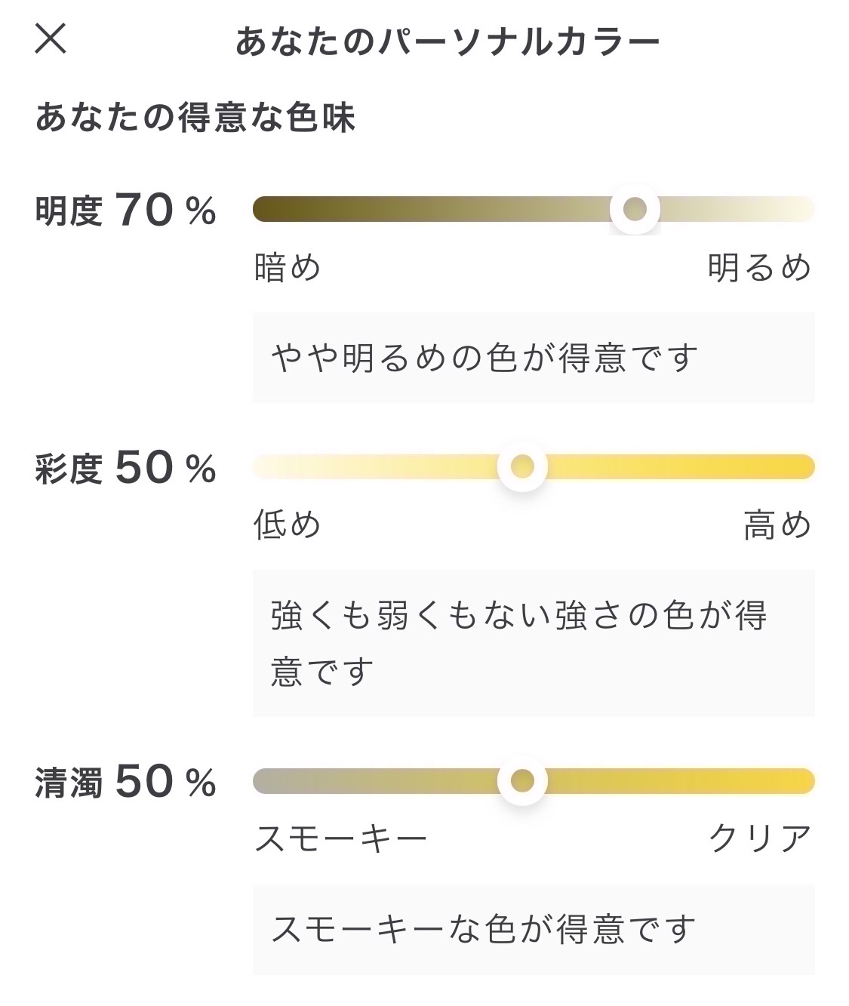The height and width of the screenshot is (1006, 849).
Task: Tap the あなたの得意な色味 section heading
Action: (x=195, y=118)
